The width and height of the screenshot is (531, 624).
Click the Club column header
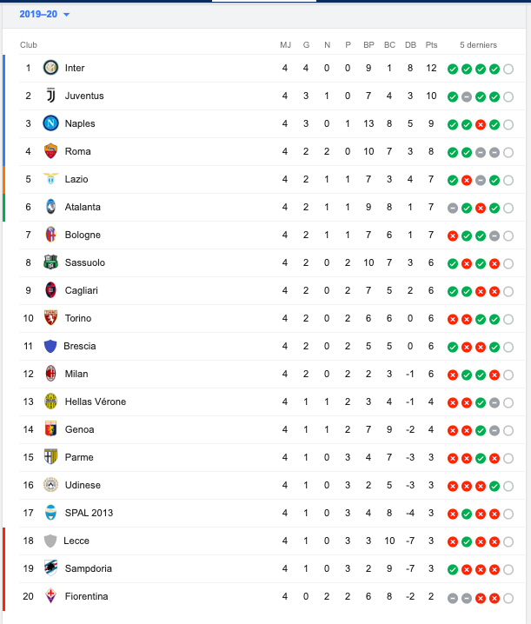(29, 45)
